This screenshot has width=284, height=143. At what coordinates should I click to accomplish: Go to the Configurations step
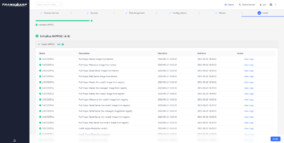point(178,13)
